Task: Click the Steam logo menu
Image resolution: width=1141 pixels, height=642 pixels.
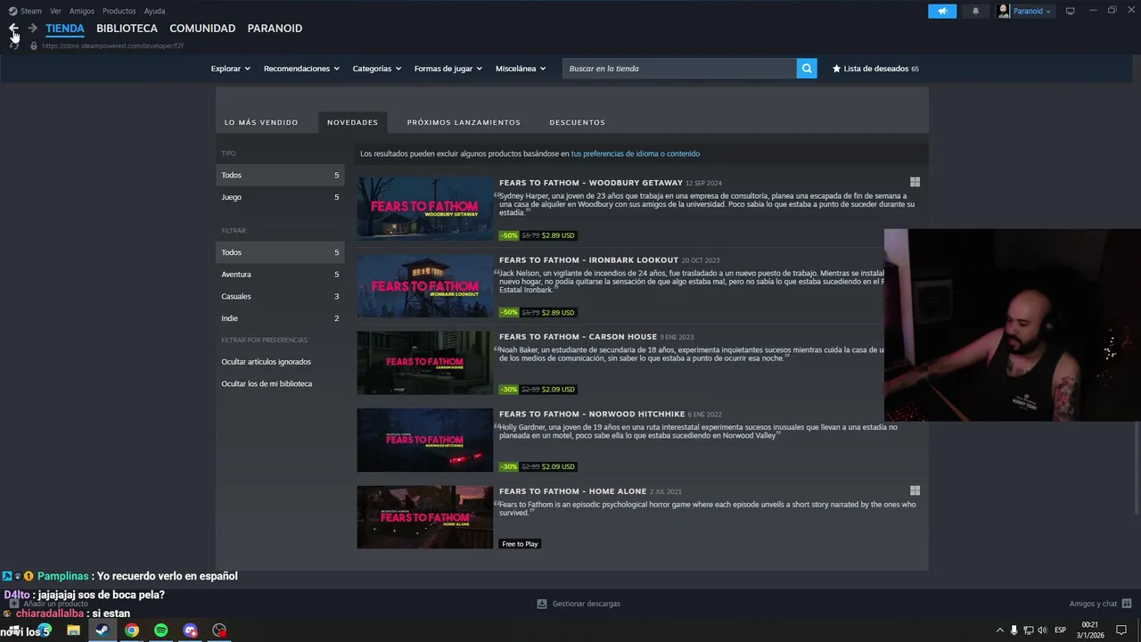Action: pyautogui.click(x=25, y=12)
